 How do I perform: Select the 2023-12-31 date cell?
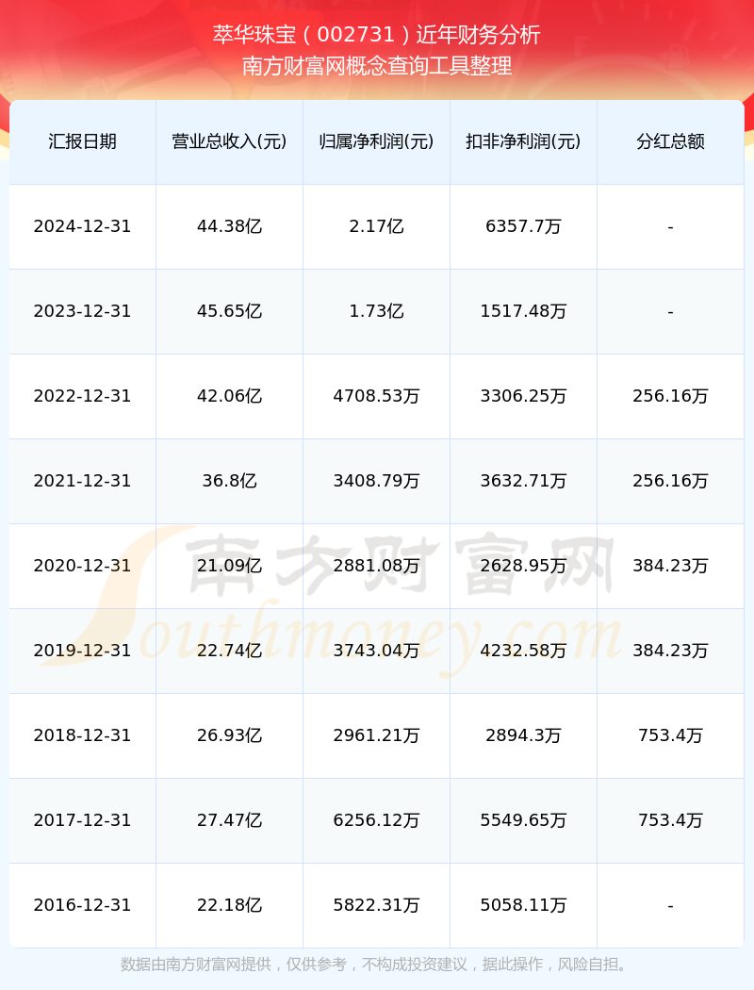83,311
